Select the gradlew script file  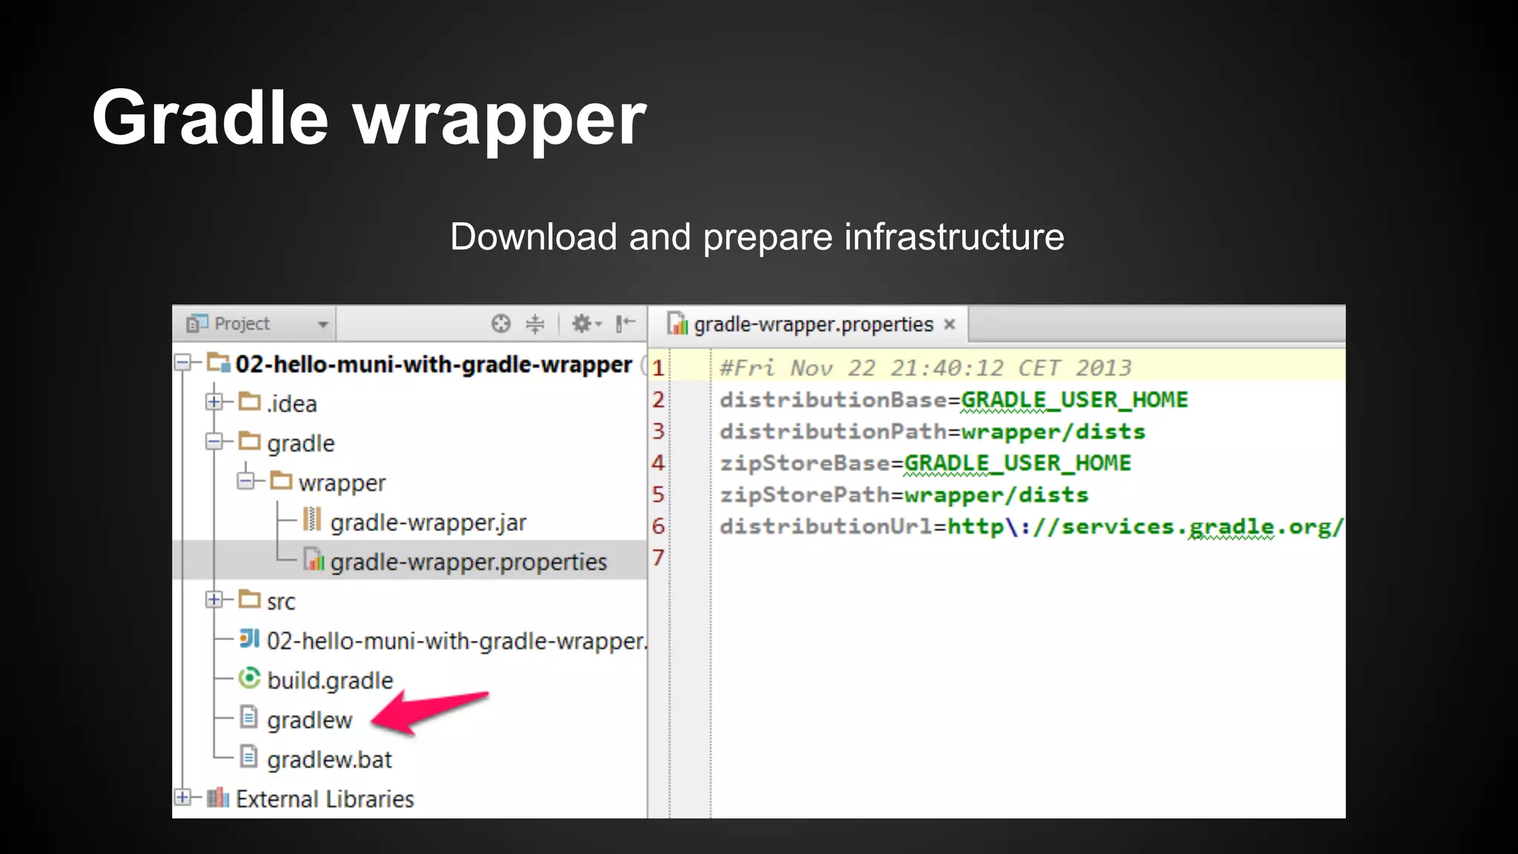tap(310, 721)
